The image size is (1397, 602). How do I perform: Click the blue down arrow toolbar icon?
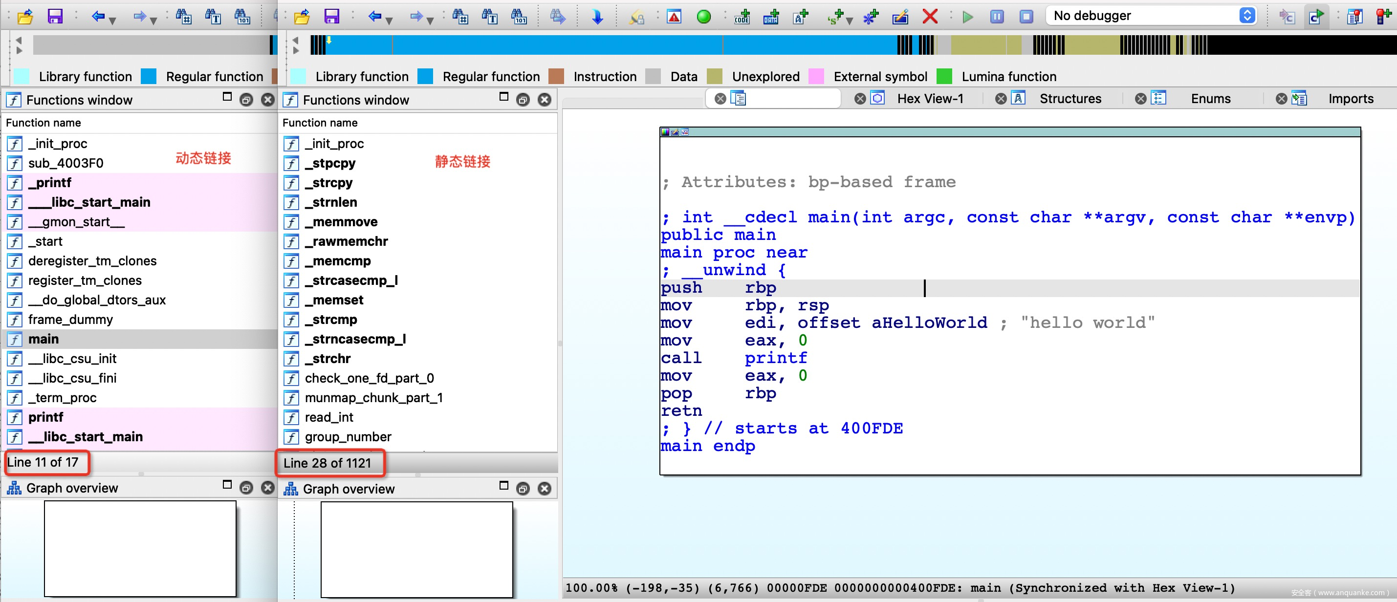[597, 16]
